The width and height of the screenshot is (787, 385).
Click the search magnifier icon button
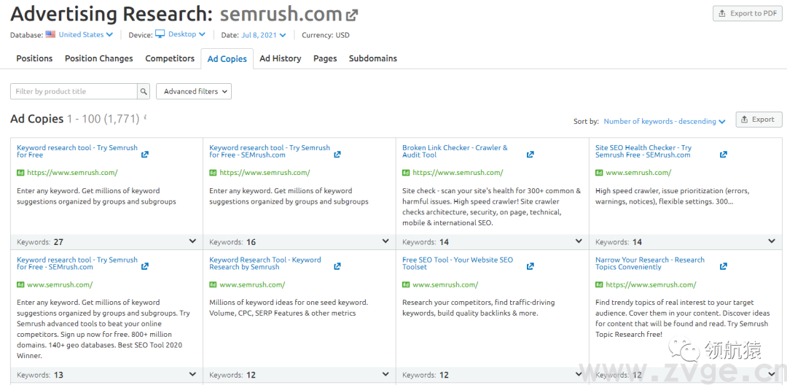tap(144, 91)
